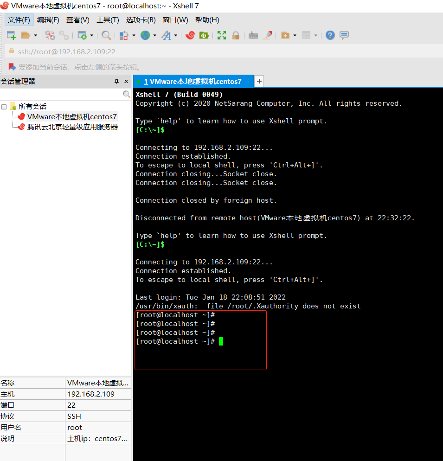Expand the font dropdown arrow

[x=176, y=36]
